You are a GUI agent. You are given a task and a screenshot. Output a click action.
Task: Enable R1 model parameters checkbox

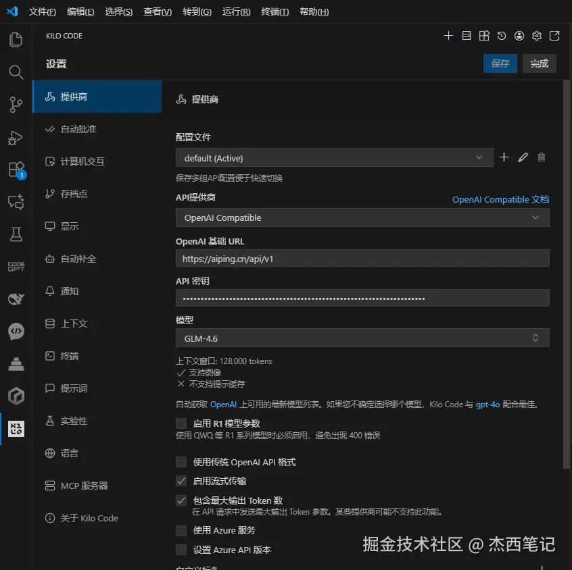181,423
